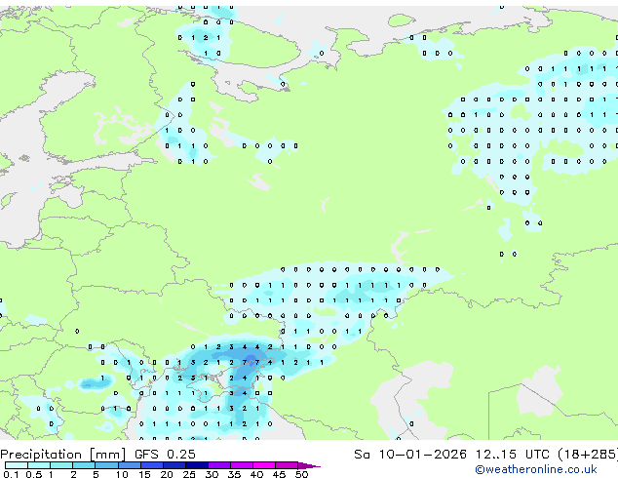The image size is (618, 478).
Task: Click the '10' legend scale label
Action: click(122, 474)
